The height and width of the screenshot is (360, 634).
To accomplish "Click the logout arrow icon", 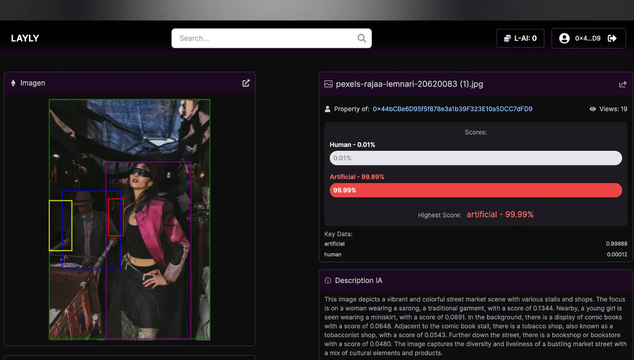I will click(x=612, y=39).
